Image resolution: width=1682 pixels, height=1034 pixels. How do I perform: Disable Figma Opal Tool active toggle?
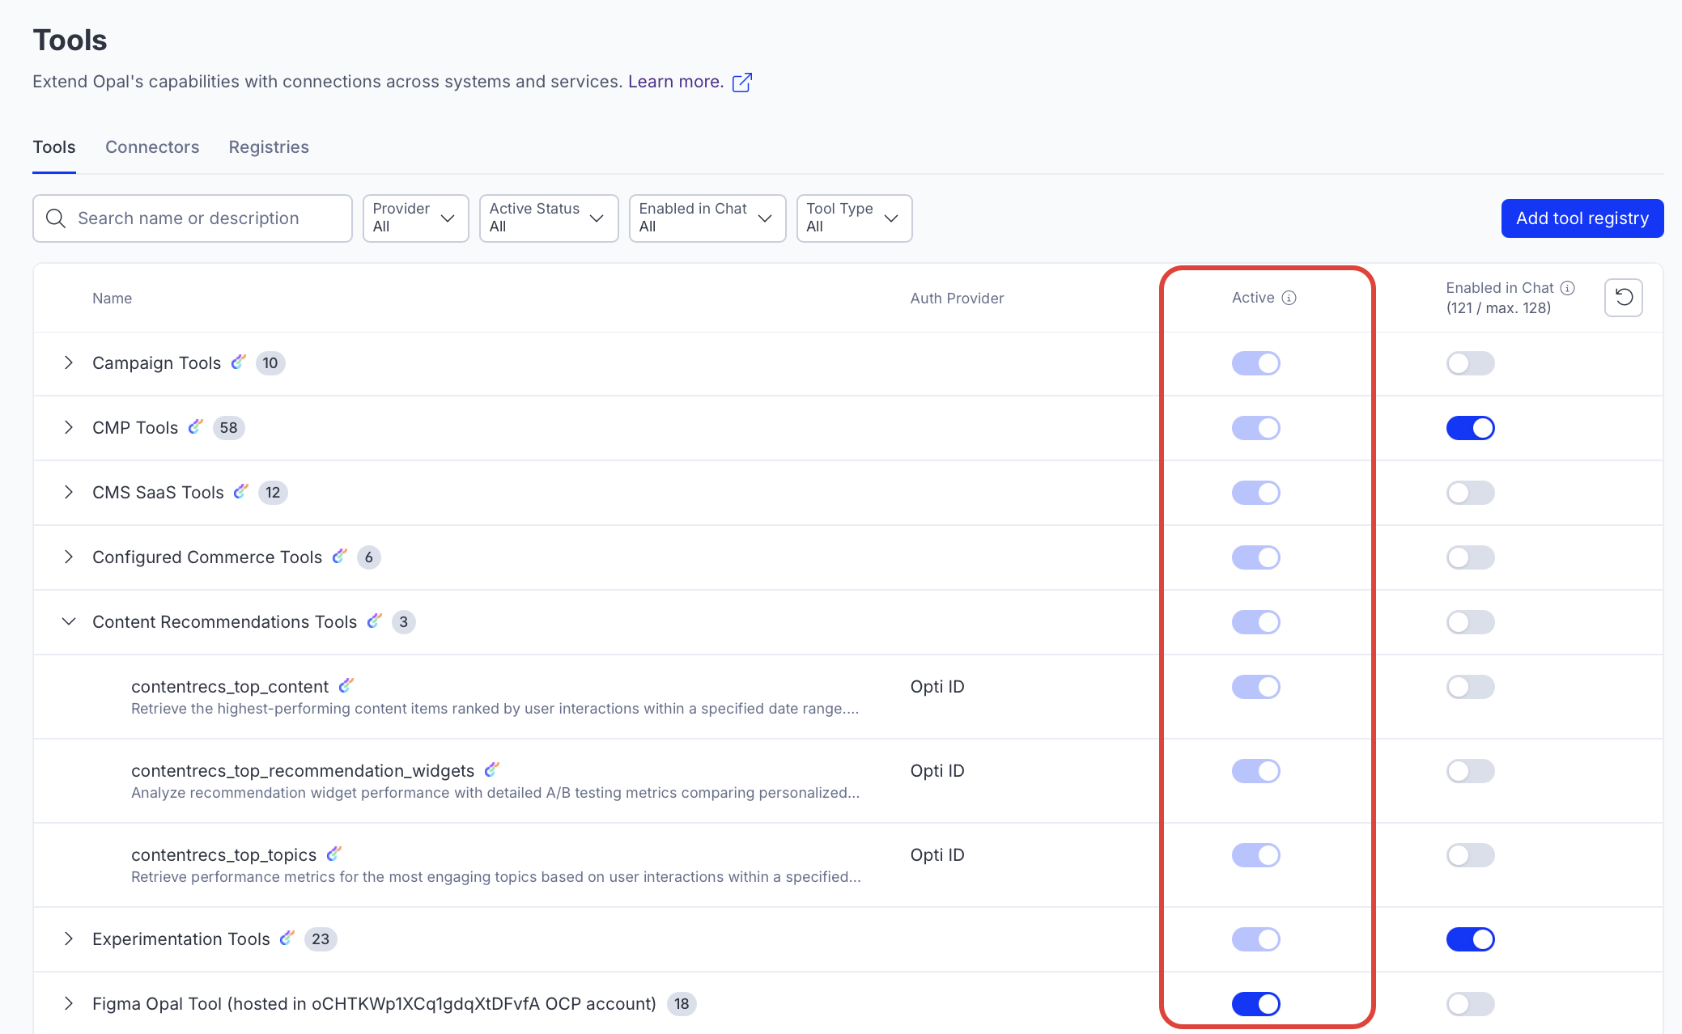1255,1004
